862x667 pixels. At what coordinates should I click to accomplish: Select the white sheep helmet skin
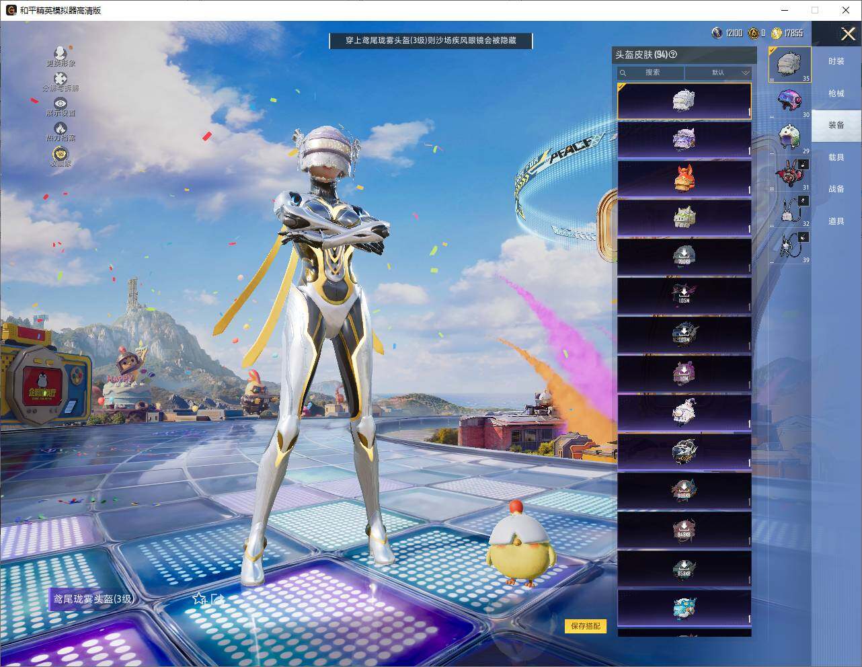[684, 413]
